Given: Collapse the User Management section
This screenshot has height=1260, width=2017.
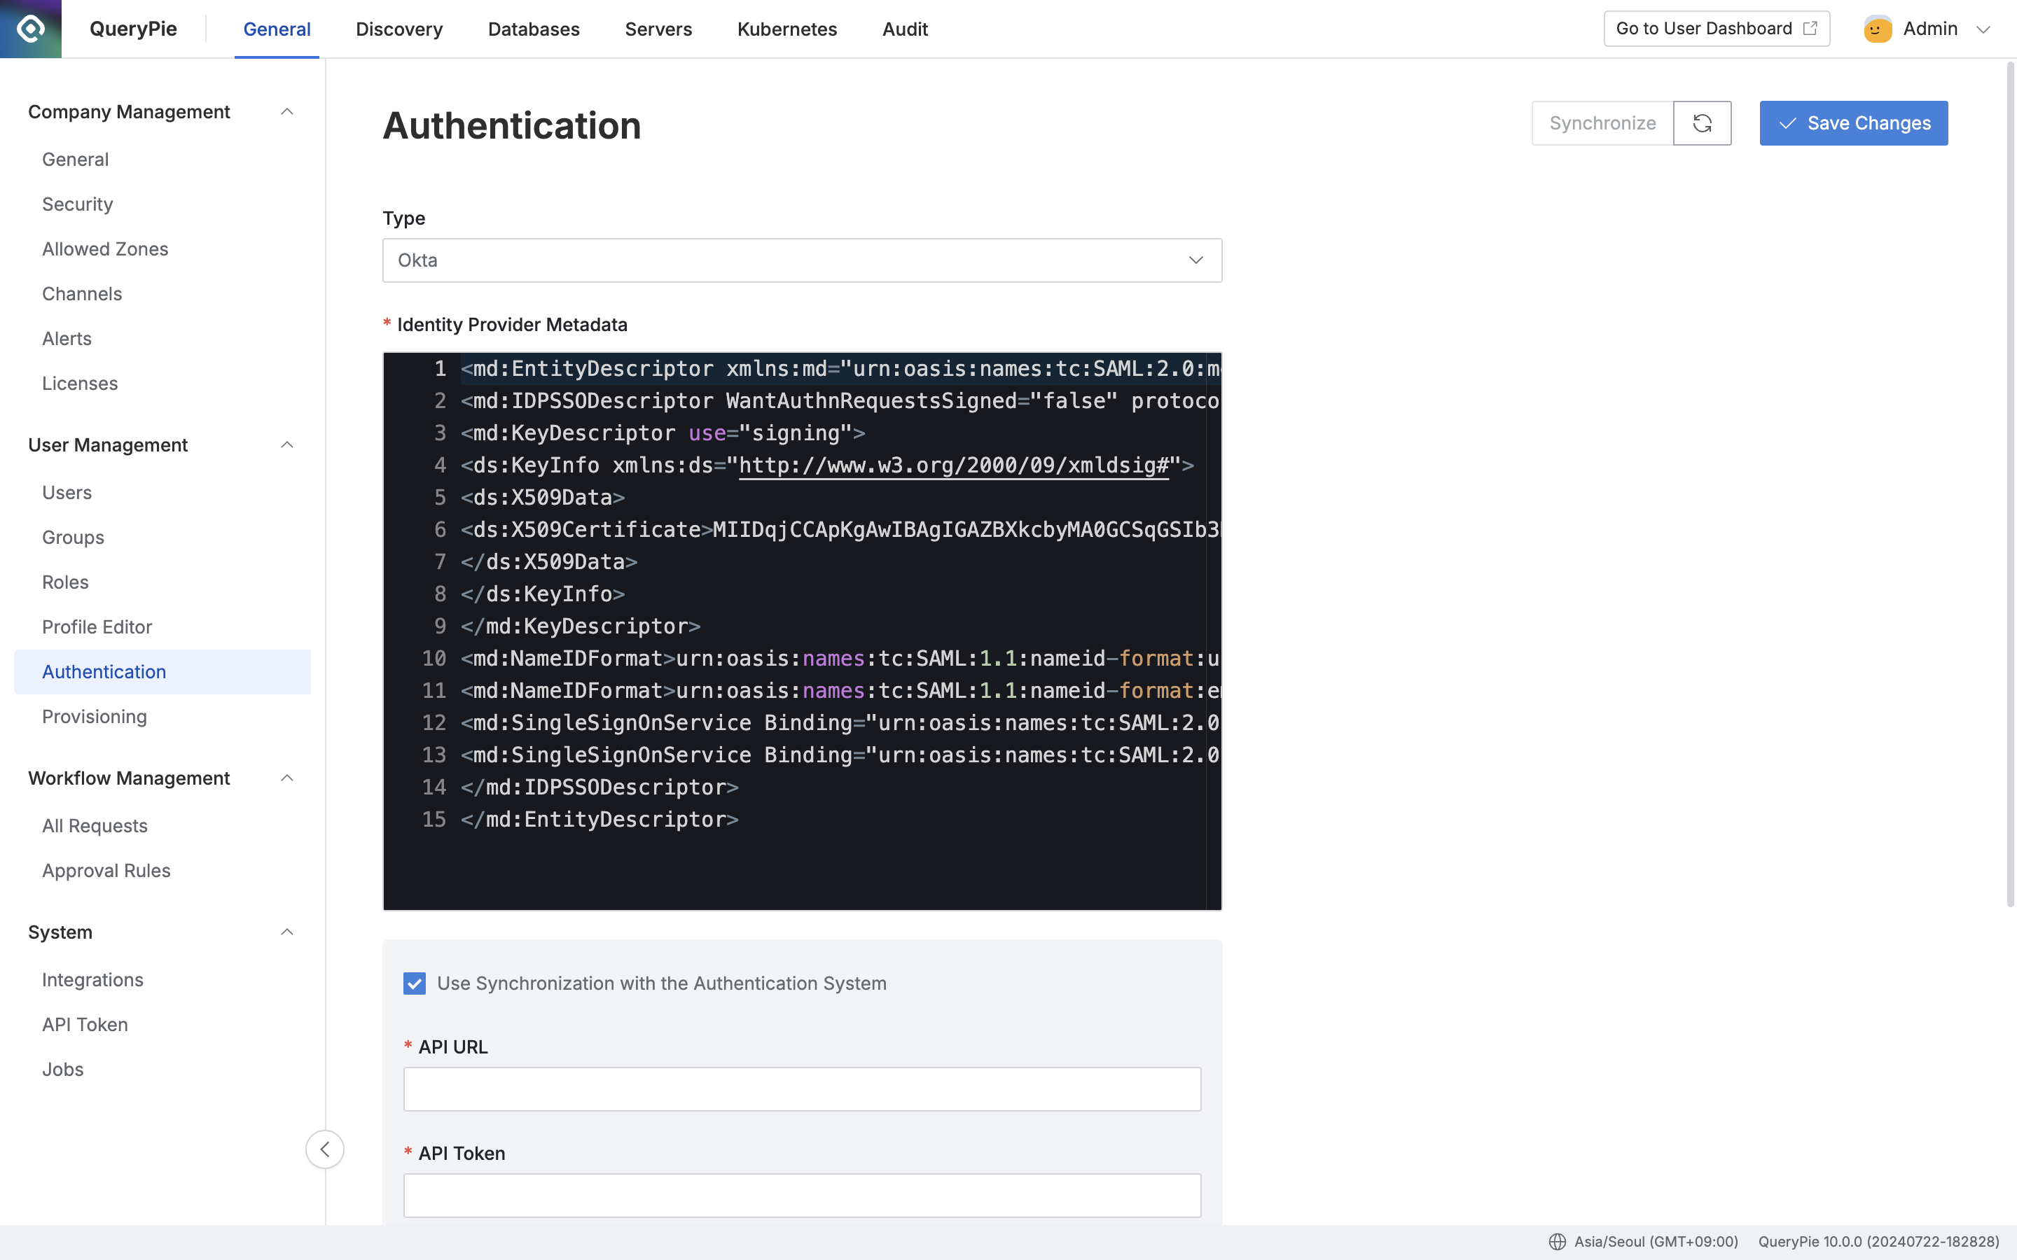Looking at the screenshot, I should click(286, 445).
